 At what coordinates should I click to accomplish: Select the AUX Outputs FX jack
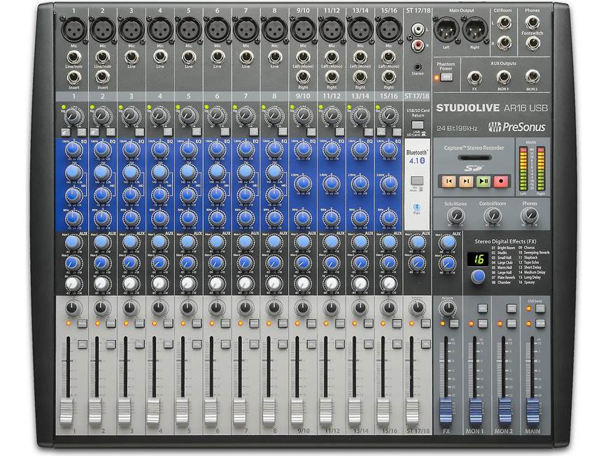(x=474, y=78)
